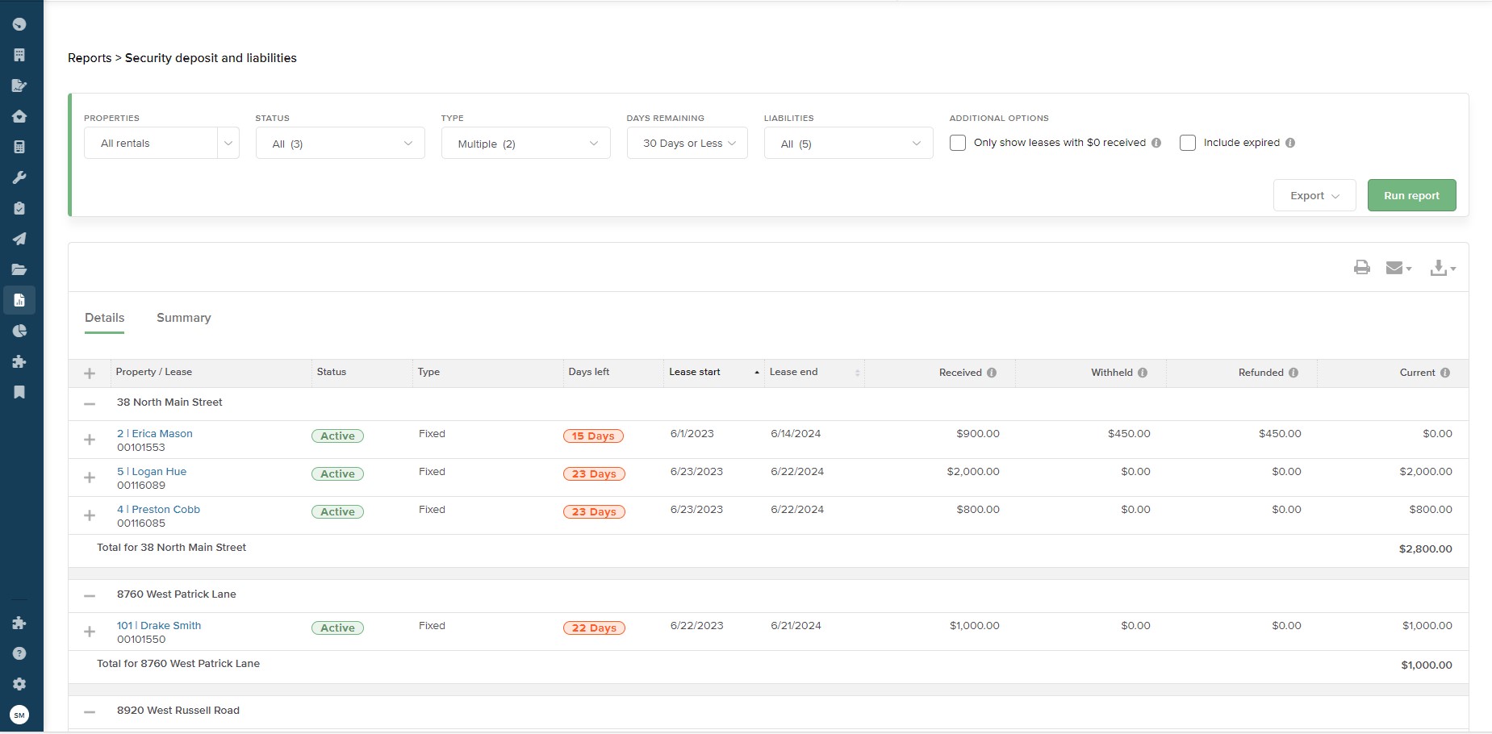The width and height of the screenshot is (1492, 734).
Task: Select the pie chart Analytics icon
Action: (x=20, y=330)
